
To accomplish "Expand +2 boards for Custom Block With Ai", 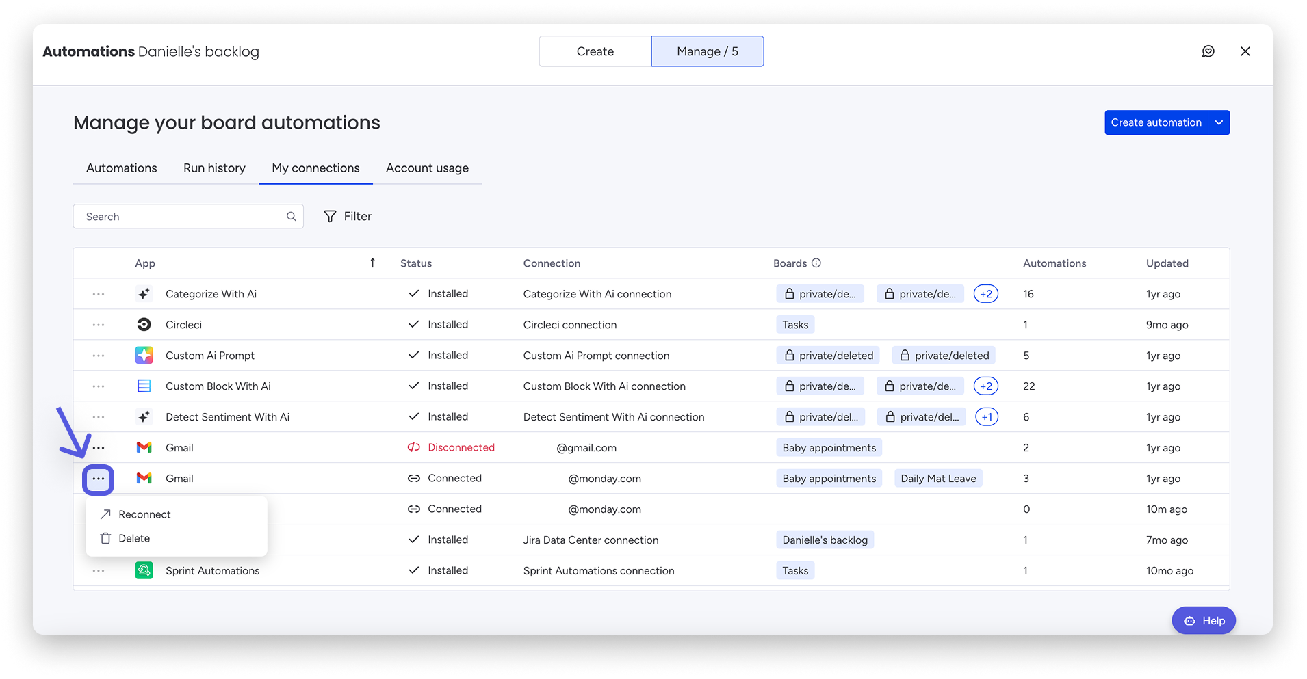I will (986, 386).
